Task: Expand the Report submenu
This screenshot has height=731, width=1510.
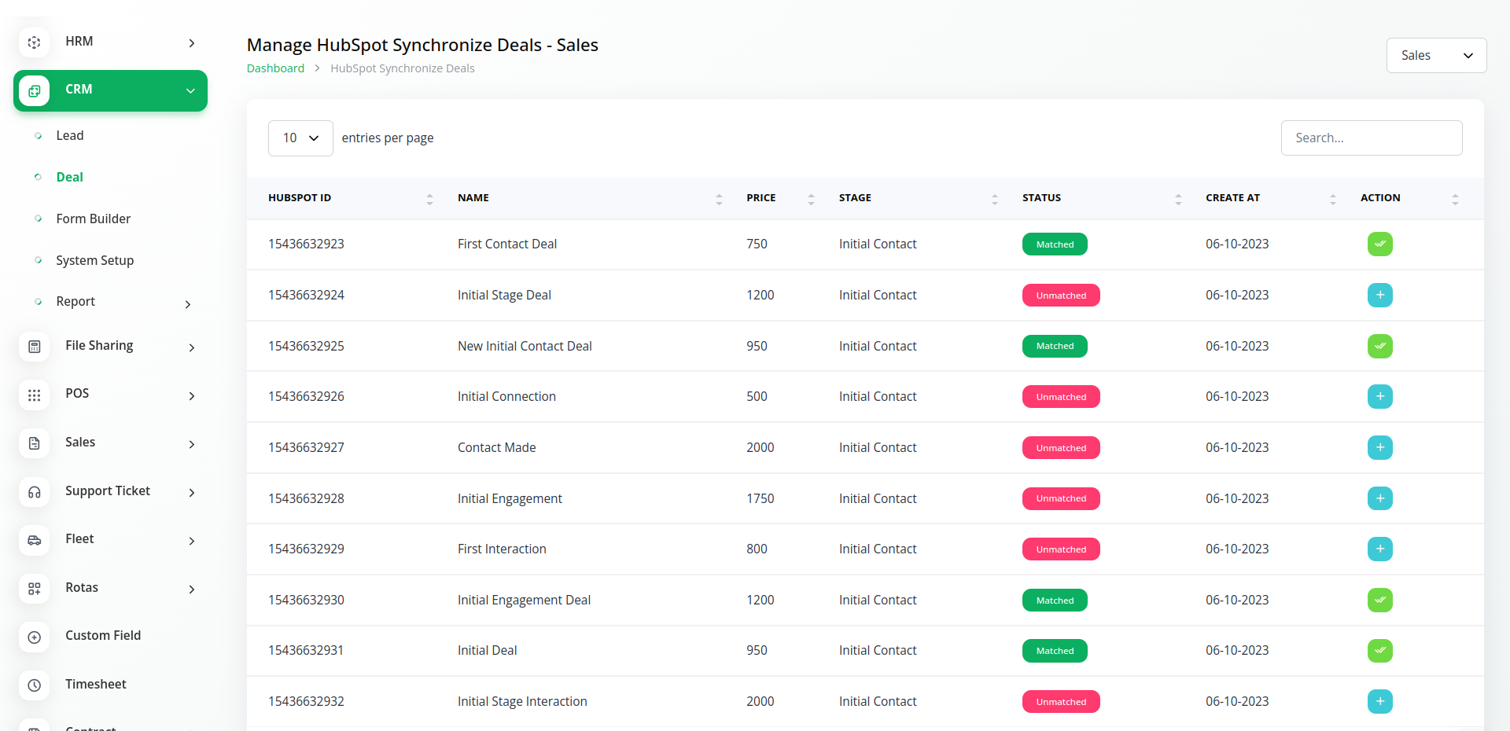Action: pos(187,304)
